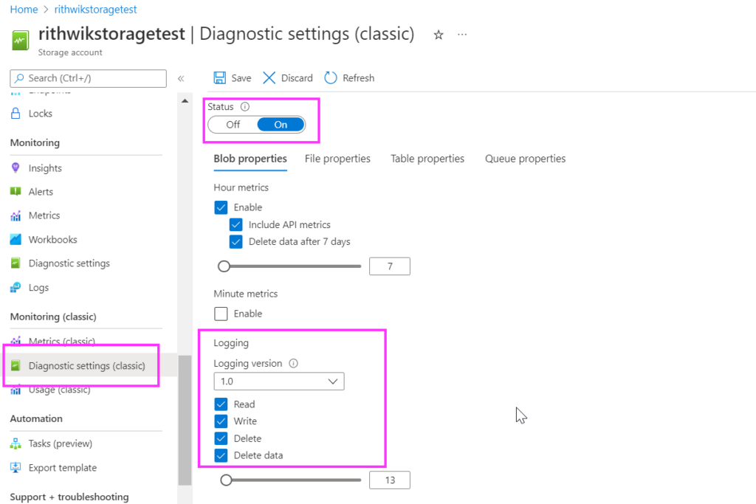Uncheck the Delete logging checkbox
Viewport: 756px width, 504px height.
[221, 438]
